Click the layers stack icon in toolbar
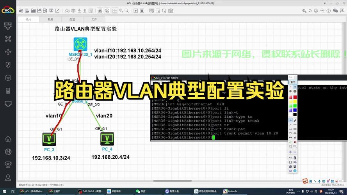The image size is (347, 195). click(73, 11)
